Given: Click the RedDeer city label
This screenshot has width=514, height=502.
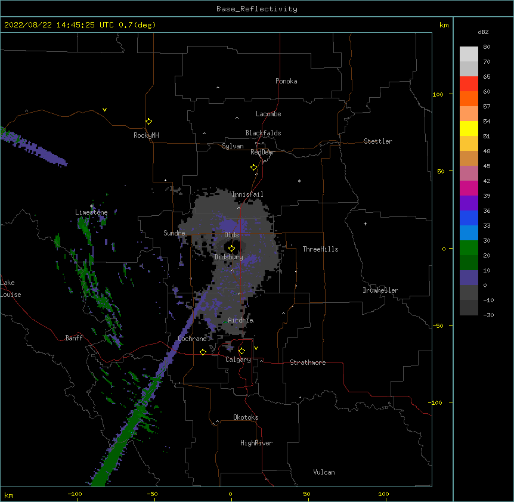Looking at the screenshot, I should 262,152.
